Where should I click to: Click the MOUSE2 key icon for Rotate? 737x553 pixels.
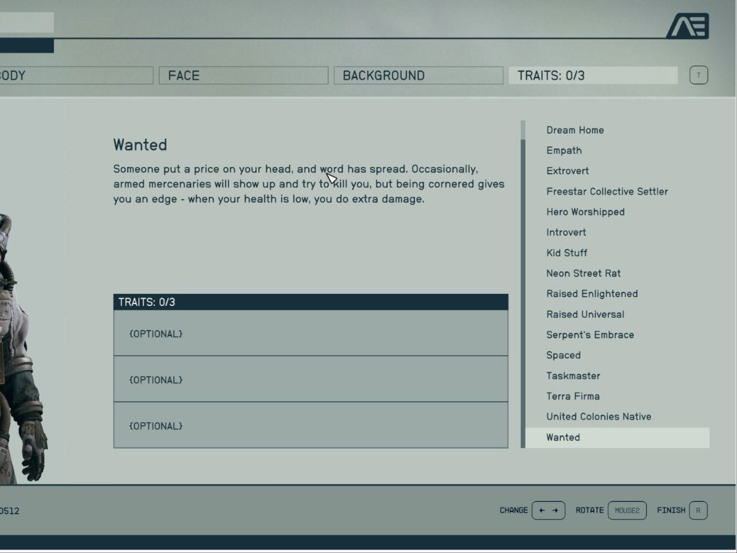click(626, 511)
